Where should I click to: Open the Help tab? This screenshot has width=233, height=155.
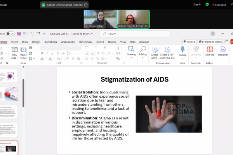(x=132, y=42)
